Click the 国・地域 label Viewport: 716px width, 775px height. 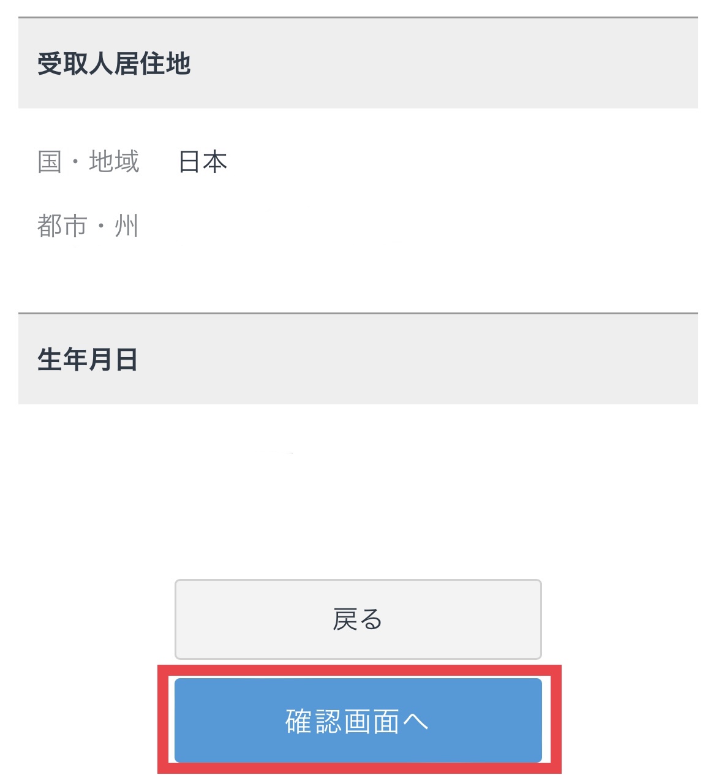click(88, 162)
